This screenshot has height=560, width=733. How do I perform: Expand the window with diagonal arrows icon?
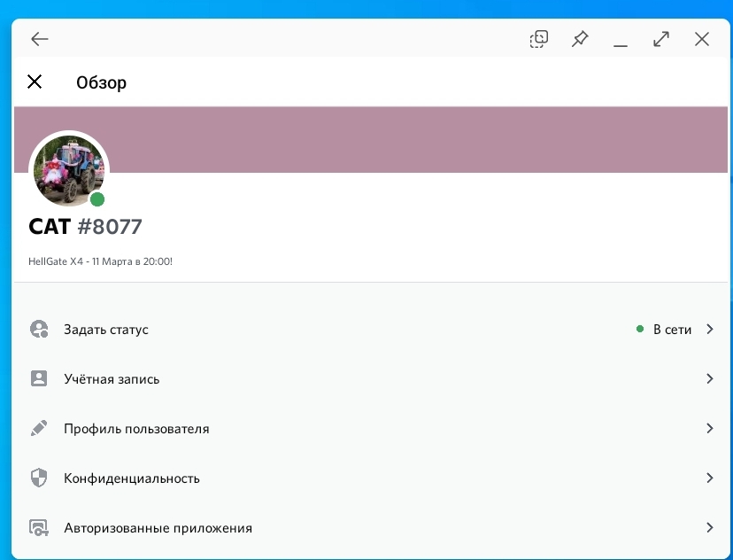tap(661, 39)
